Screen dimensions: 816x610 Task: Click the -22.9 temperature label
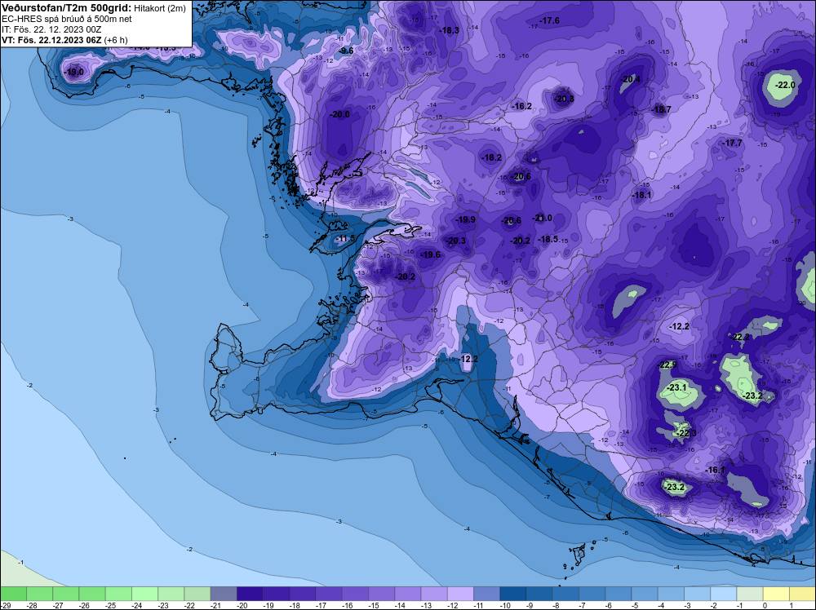click(667, 365)
